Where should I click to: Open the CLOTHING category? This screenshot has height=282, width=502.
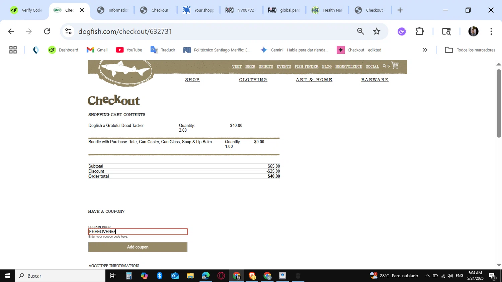[253, 80]
